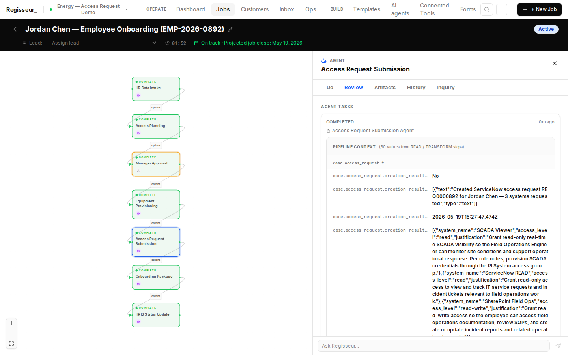Open the Inquiry tab
Screen dimensions: 568x355
445,88
